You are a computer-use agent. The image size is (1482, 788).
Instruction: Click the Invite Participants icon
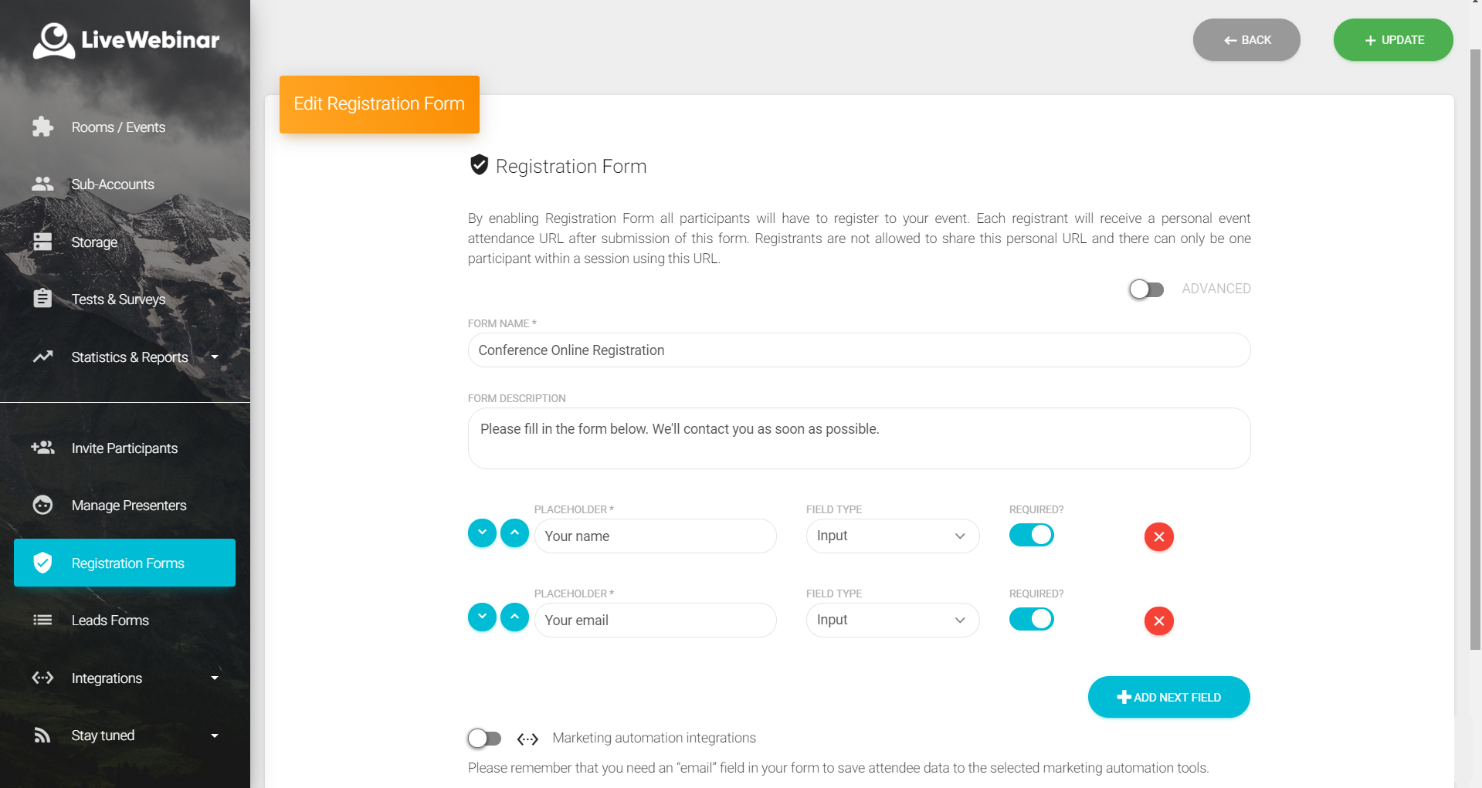click(x=42, y=448)
